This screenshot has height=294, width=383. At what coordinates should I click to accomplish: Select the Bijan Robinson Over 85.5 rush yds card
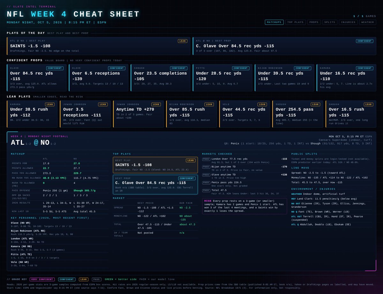(x=191, y=114)
